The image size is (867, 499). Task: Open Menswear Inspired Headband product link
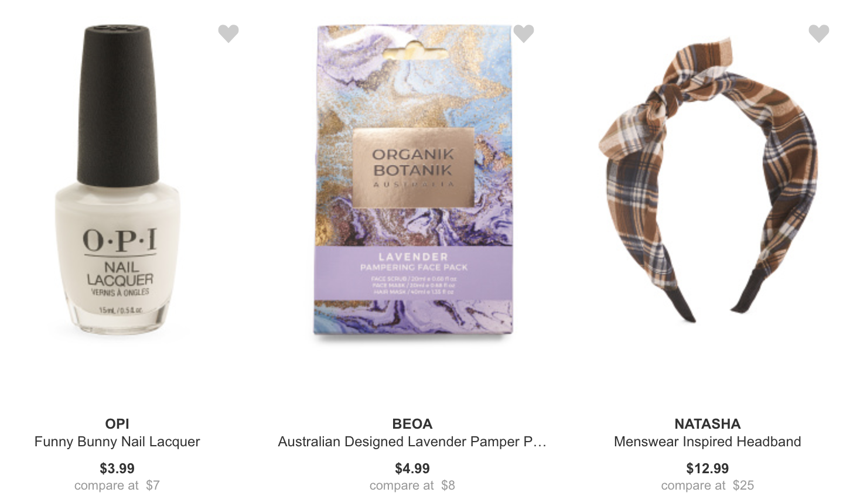pos(708,442)
